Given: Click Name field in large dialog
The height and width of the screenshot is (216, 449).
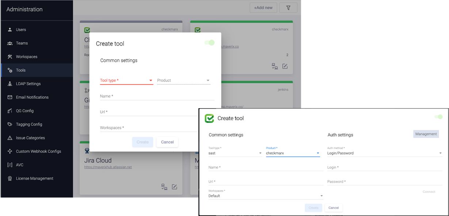Looking at the screenshot, I should coord(266,167).
